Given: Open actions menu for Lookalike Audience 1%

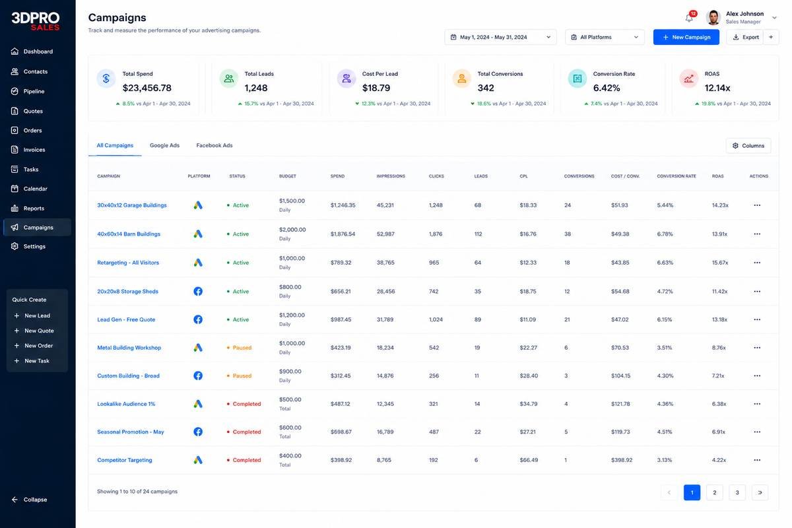Looking at the screenshot, I should click(x=757, y=404).
